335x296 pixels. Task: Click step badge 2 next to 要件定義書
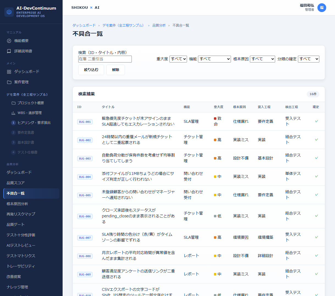coord(13,133)
